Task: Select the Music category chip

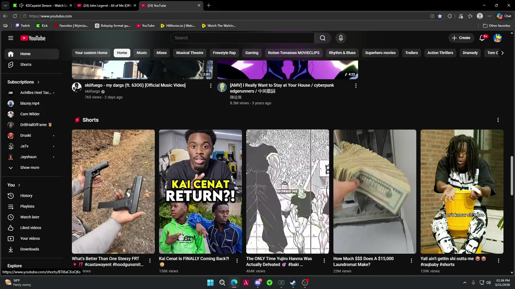Action: (x=142, y=53)
